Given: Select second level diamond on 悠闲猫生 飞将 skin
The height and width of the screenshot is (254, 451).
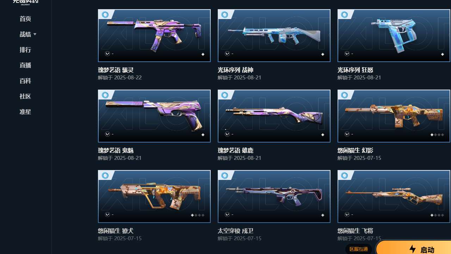Looking at the screenshot, I should (435, 215).
